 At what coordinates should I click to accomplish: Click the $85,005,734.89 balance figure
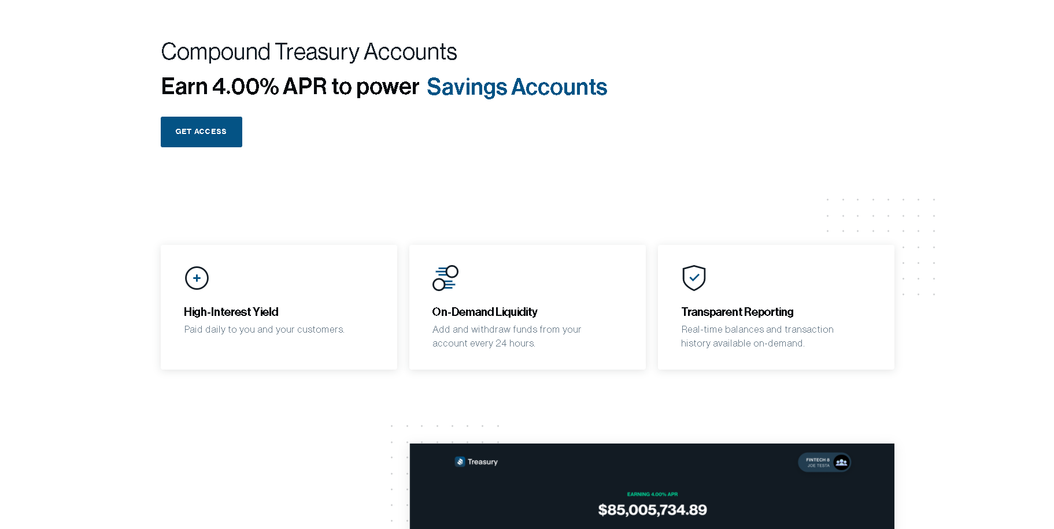coord(652,510)
